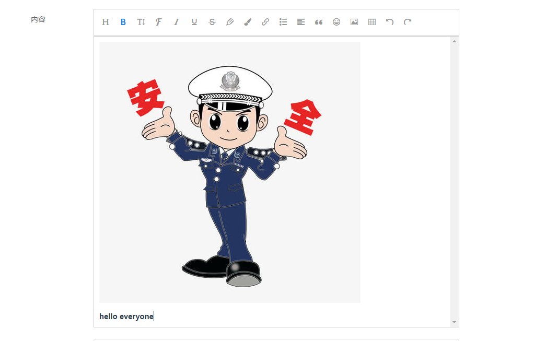Click the scrollbar down arrow in editor
Screen dimensions: 546x341
coord(454,322)
